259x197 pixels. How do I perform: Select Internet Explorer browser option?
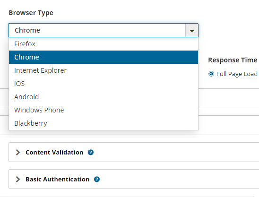pyautogui.click(x=104, y=70)
